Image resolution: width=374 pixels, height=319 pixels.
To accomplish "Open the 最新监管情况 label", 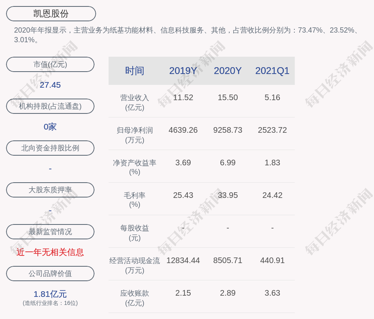I will click(x=50, y=232).
